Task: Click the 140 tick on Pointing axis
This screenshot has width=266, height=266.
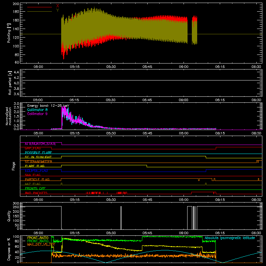Action: pyautogui.click(x=16, y=29)
